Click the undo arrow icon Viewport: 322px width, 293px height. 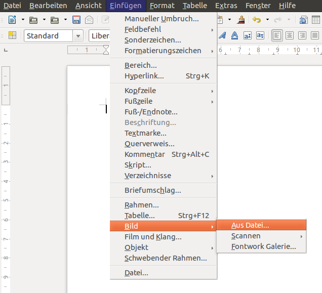pyautogui.click(x=257, y=20)
